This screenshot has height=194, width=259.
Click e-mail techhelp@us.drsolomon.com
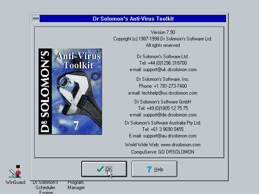click(163, 93)
